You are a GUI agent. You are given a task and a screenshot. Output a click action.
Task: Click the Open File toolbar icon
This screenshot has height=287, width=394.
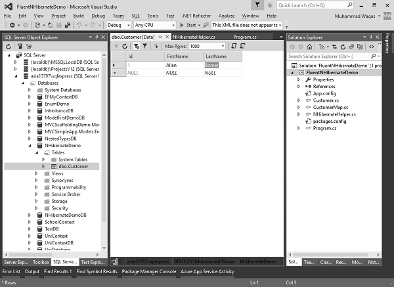51,25
